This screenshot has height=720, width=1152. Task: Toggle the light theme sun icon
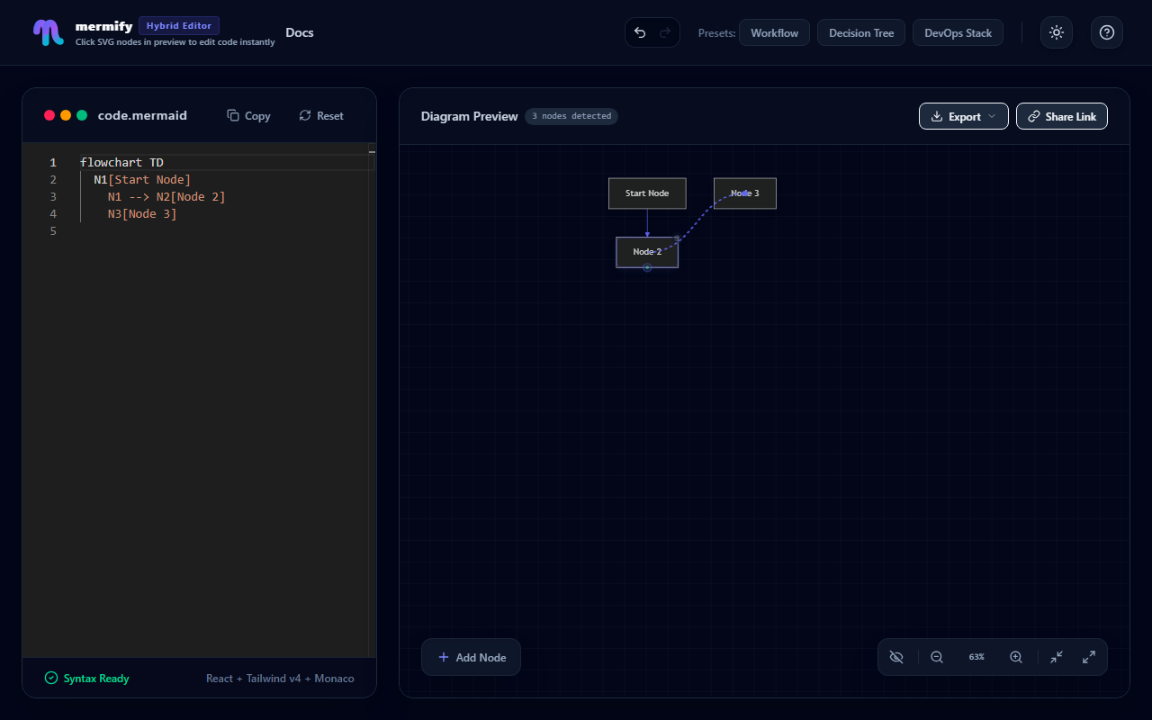pyautogui.click(x=1057, y=32)
